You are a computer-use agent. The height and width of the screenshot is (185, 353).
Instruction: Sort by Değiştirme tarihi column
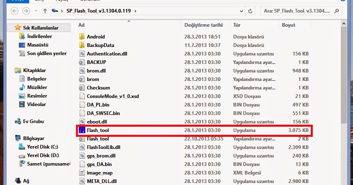coord(204,25)
